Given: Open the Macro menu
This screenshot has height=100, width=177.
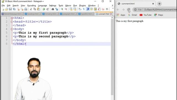Looking at the screenshot, I should click(x=68, y=6).
